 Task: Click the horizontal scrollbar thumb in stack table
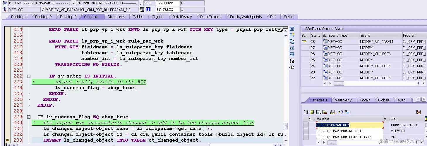[x=339, y=84]
